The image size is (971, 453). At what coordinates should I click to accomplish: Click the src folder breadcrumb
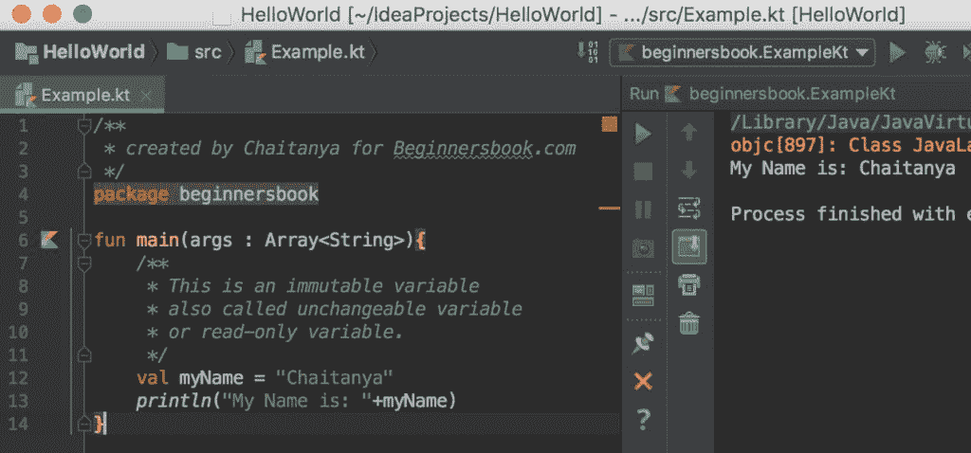click(194, 52)
